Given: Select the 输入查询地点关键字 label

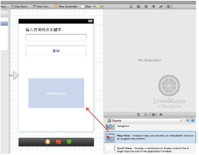Looking at the screenshot, I should [44, 30].
